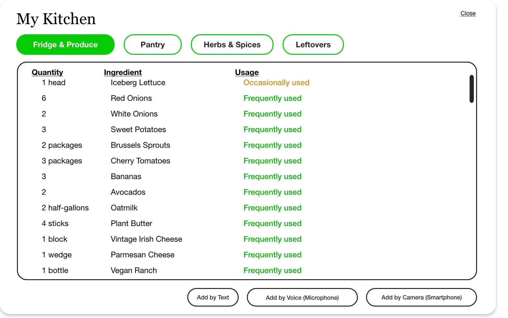The image size is (508, 318).
Task: Switch to the Pantry tab
Action: coord(152,45)
